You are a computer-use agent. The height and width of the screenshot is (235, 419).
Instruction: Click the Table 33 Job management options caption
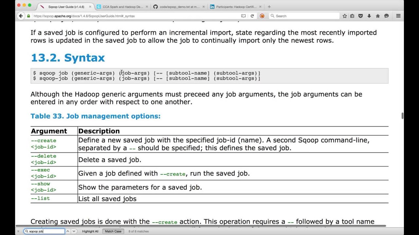(96, 116)
